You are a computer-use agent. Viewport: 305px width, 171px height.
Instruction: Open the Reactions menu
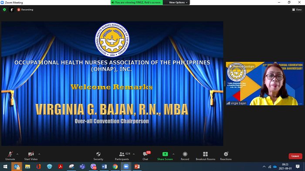pyautogui.click(x=226, y=156)
